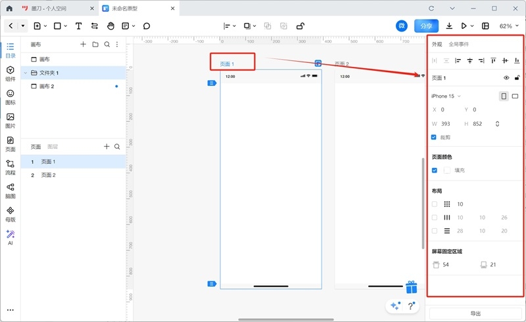Open the preview play dropdown arrow
This screenshot has width=526, height=322.
[472, 26]
